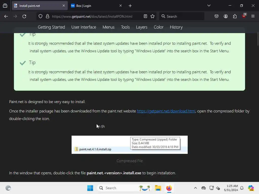Click the "Compressed File" caption text
Viewport: 259px width, 194px height.
129,161
